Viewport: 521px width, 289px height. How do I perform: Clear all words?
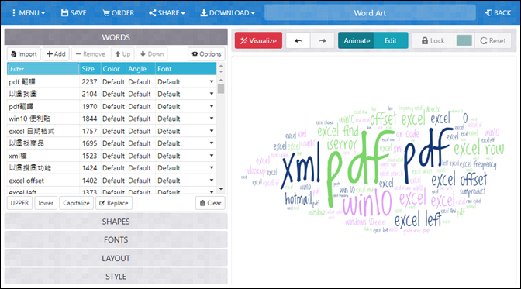[210, 203]
